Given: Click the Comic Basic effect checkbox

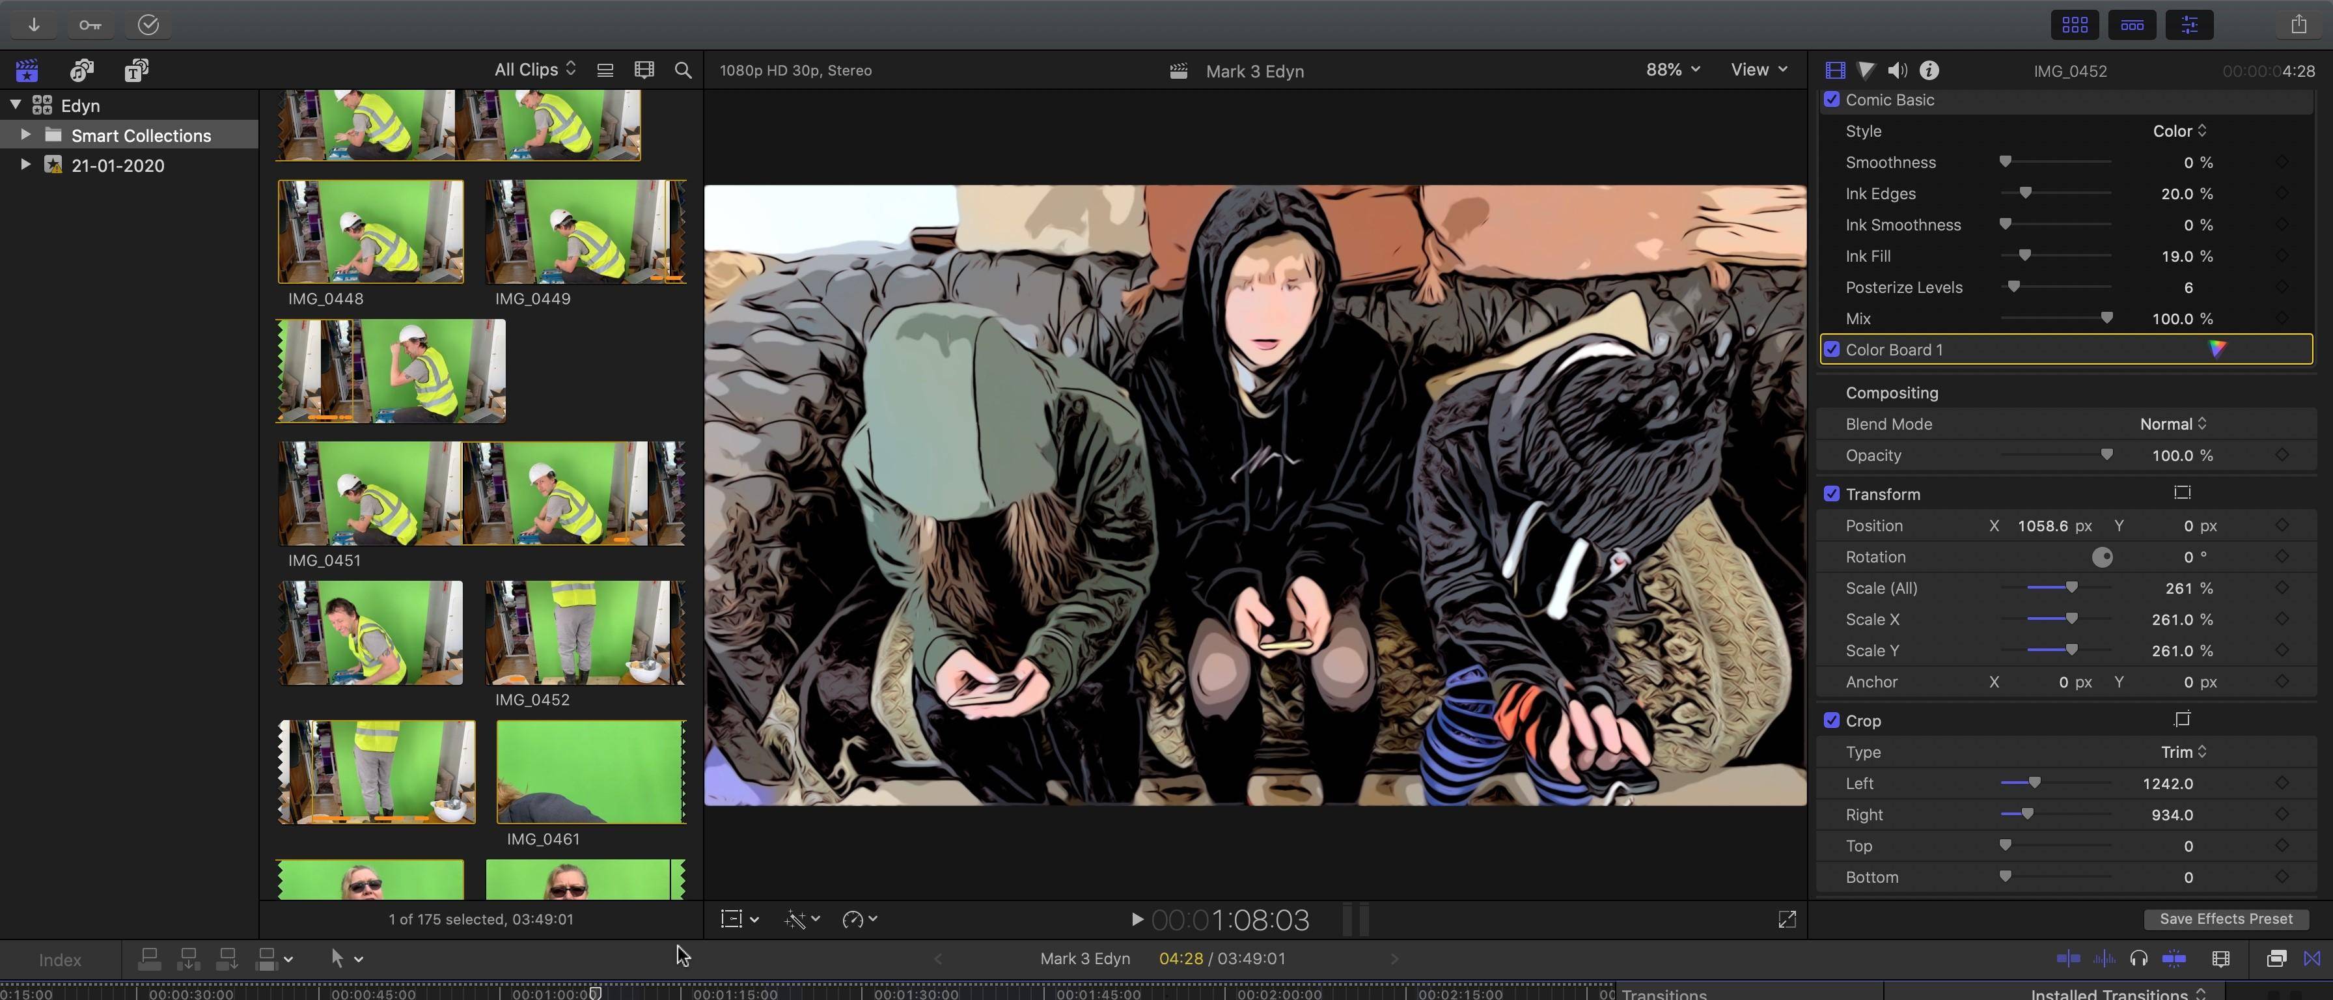Looking at the screenshot, I should (1832, 98).
